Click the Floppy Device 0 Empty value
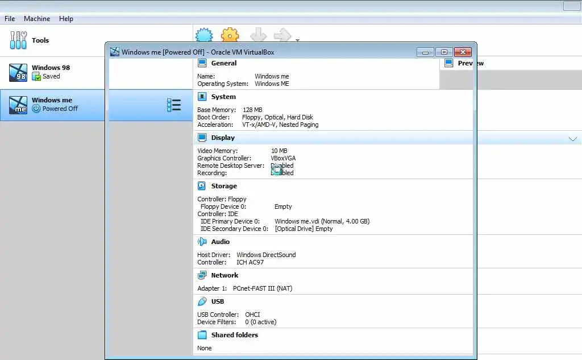This screenshot has height=360, width=582. coord(283,206)
